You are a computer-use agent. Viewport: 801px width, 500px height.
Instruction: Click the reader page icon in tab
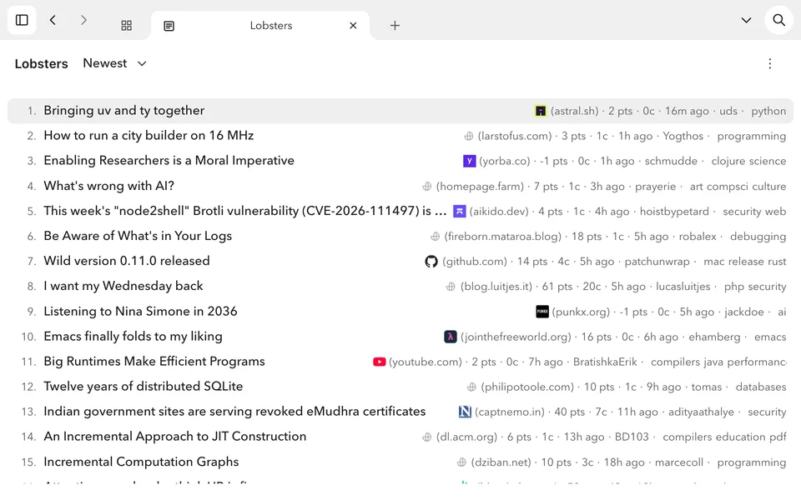[169, 26]
